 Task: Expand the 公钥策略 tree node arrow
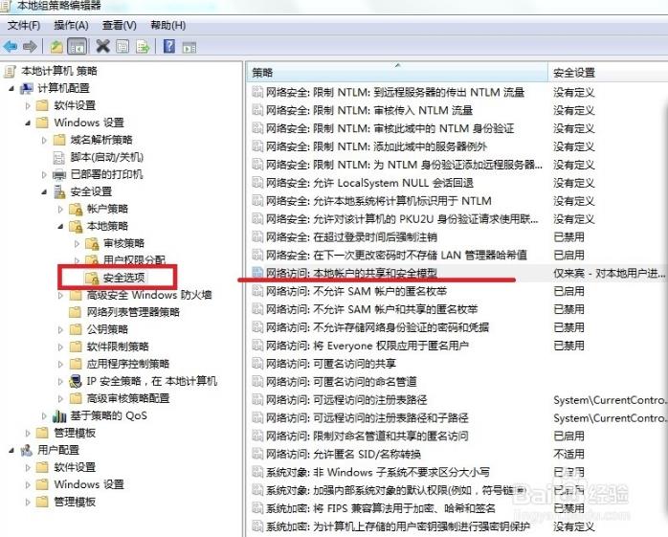point(59,329)
